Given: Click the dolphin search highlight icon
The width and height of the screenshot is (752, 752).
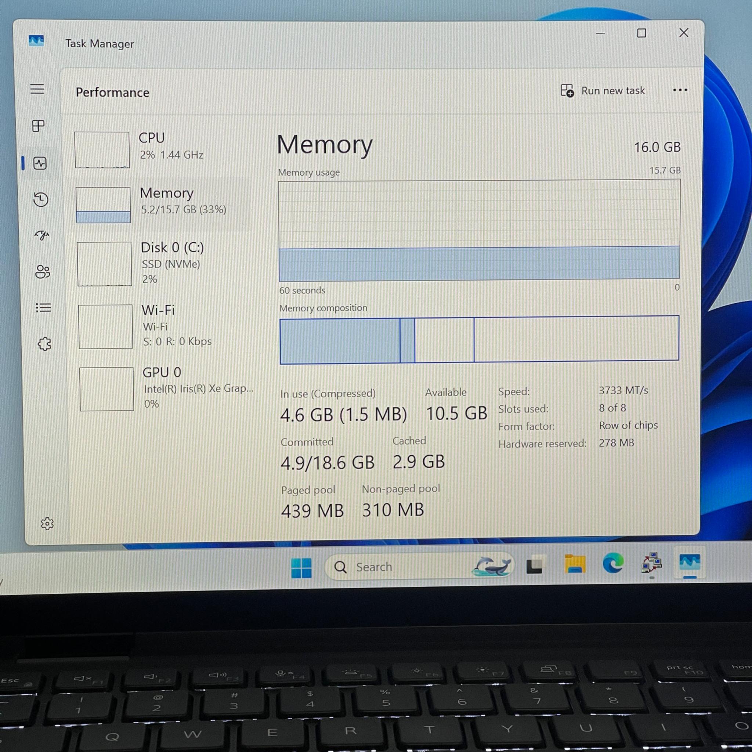Looking at the screenshot, I should tap(491, 566).
